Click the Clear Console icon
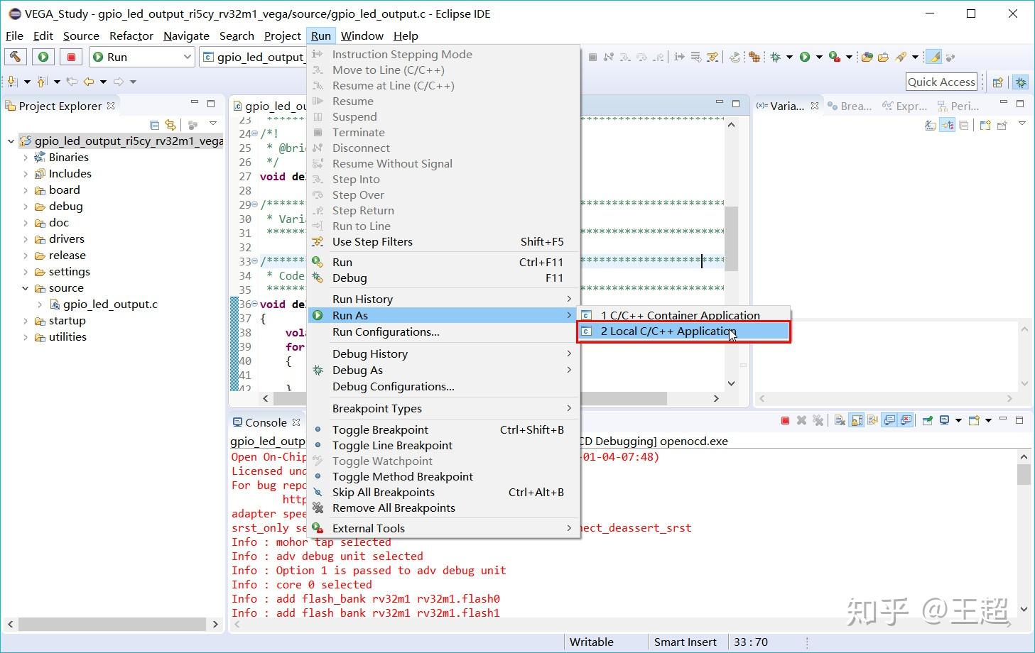This screenshot has height=653, width=1035. [840, 420]
